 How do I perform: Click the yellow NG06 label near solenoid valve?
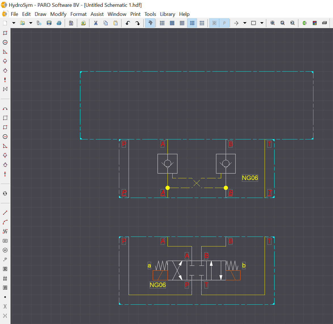pos(158,285)
